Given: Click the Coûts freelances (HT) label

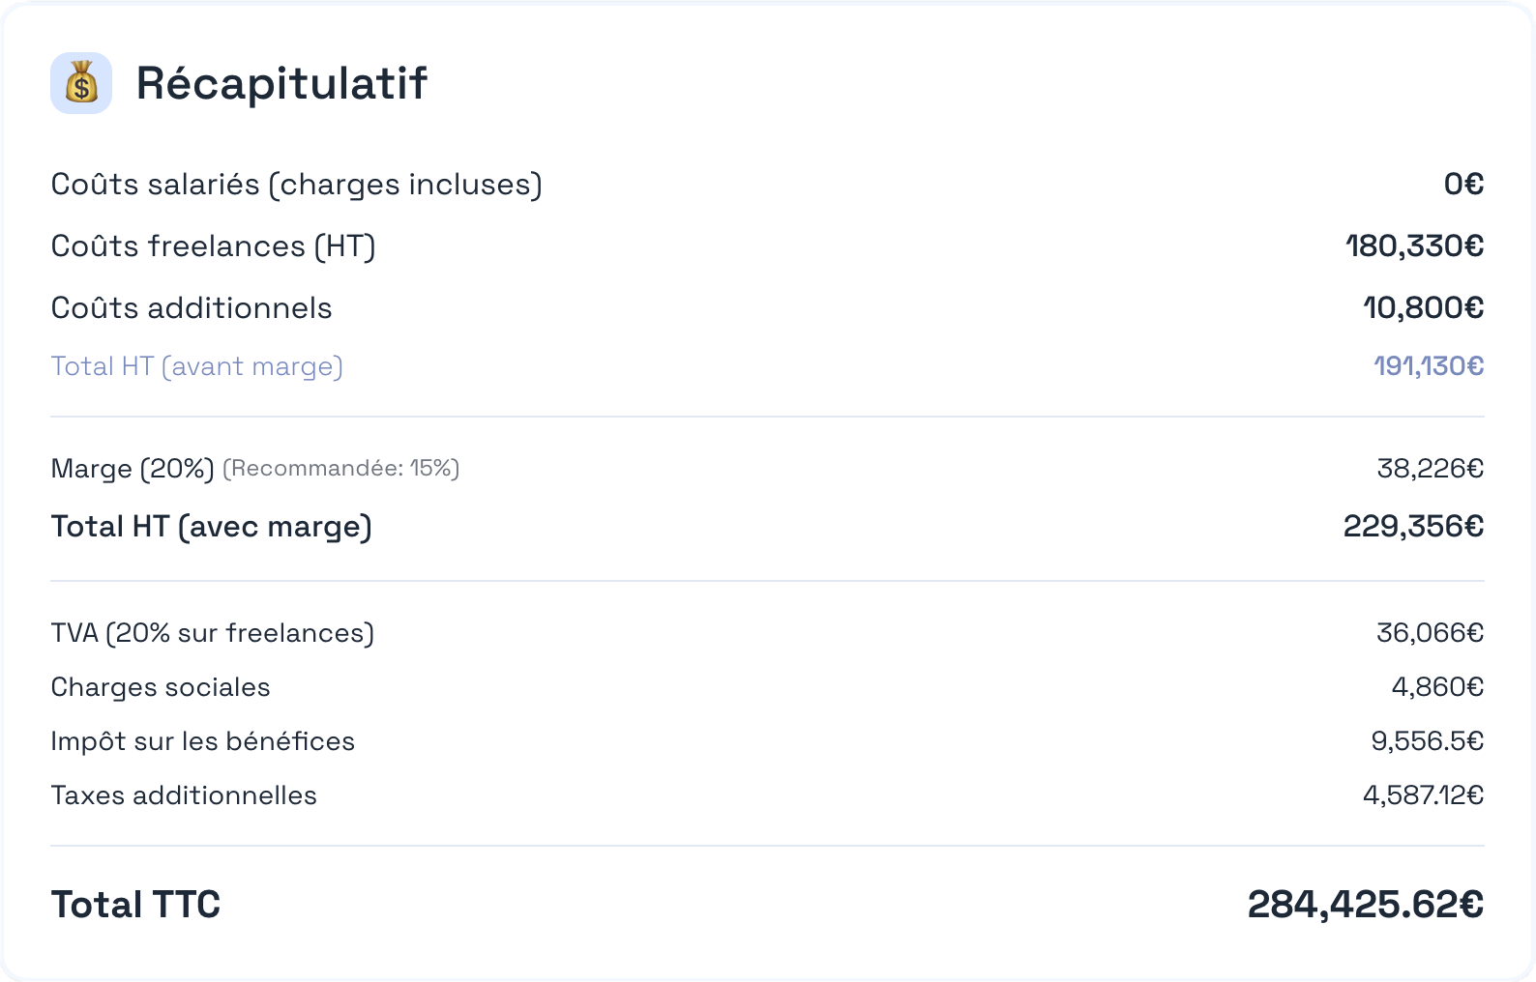Looking at the screenshot, I should point(213,245).
